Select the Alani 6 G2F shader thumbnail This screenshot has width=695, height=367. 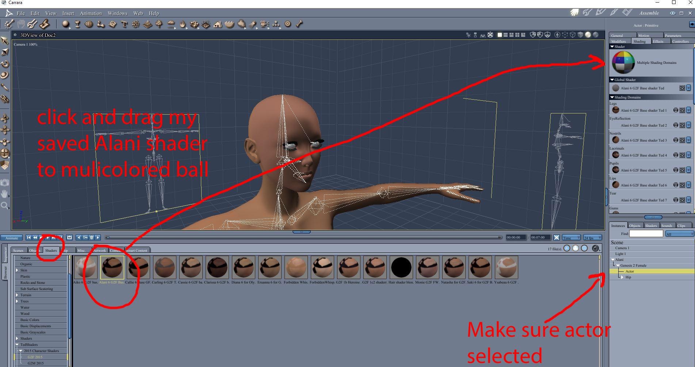coord(112,267)
